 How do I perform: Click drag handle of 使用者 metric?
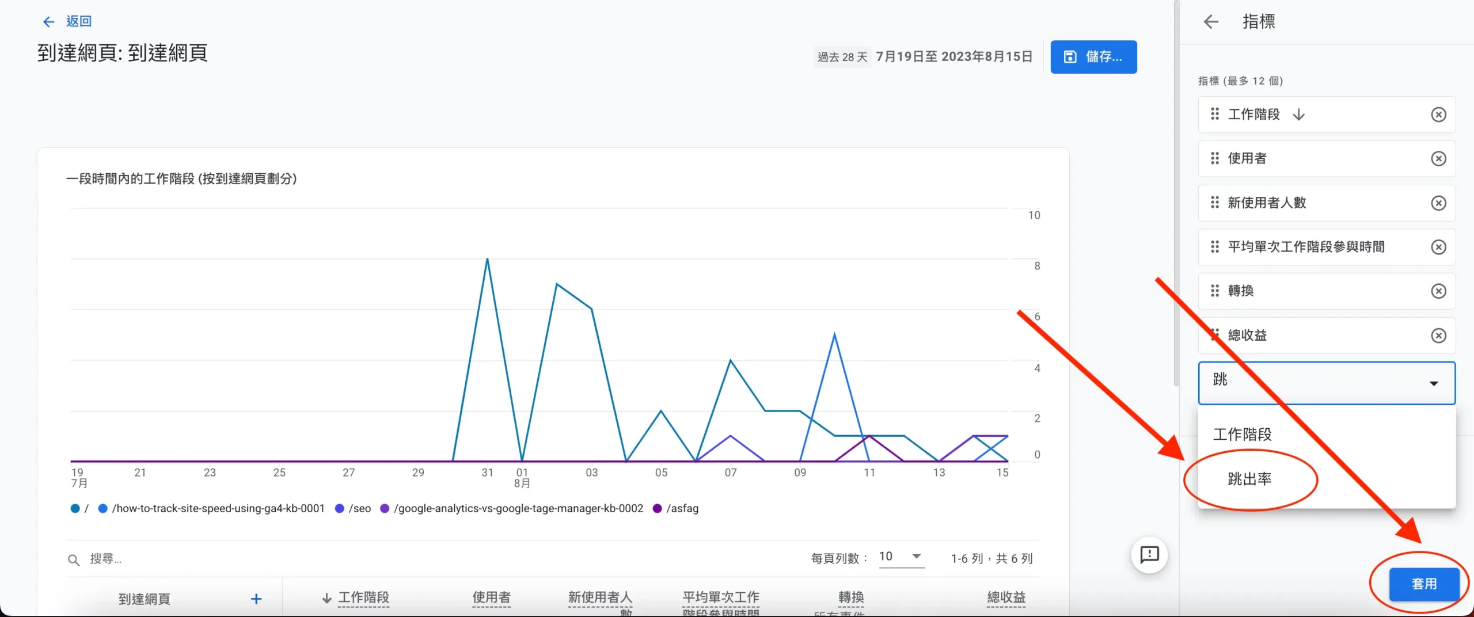click(x=1215, y=158)
